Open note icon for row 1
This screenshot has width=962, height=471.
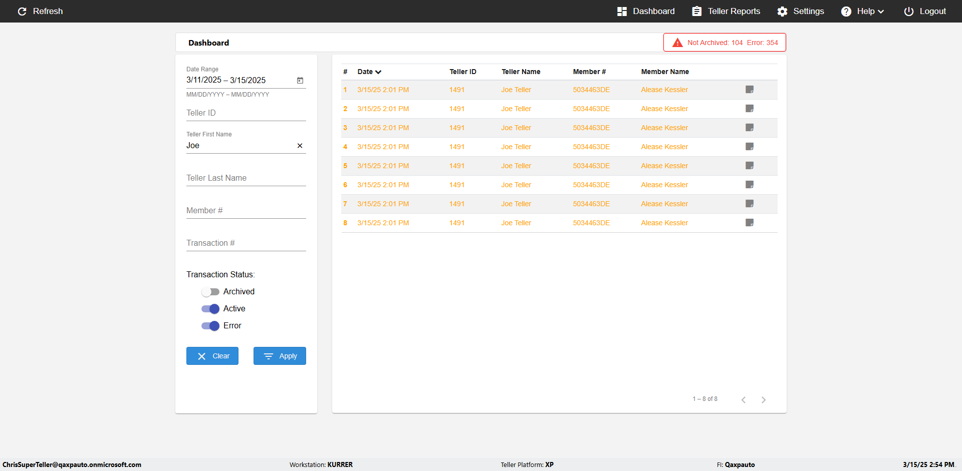click(750, 90)
